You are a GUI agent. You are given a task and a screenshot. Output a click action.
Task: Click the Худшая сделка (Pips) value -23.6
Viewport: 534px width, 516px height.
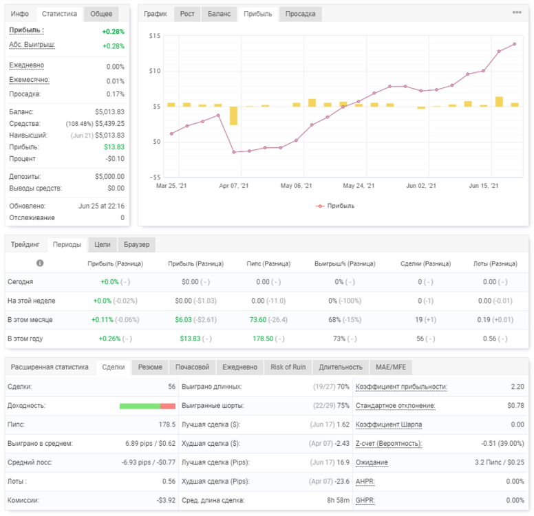342,482
